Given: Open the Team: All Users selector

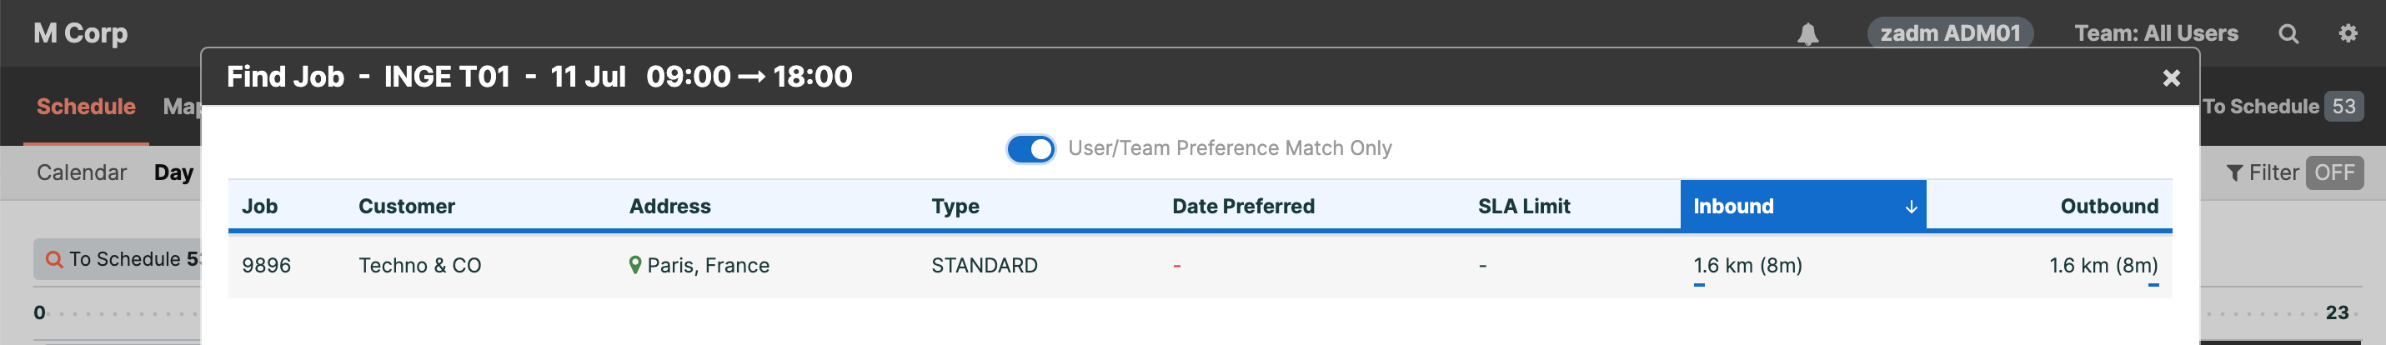Looking at the screenshot, I should (x=2155, y=33).
